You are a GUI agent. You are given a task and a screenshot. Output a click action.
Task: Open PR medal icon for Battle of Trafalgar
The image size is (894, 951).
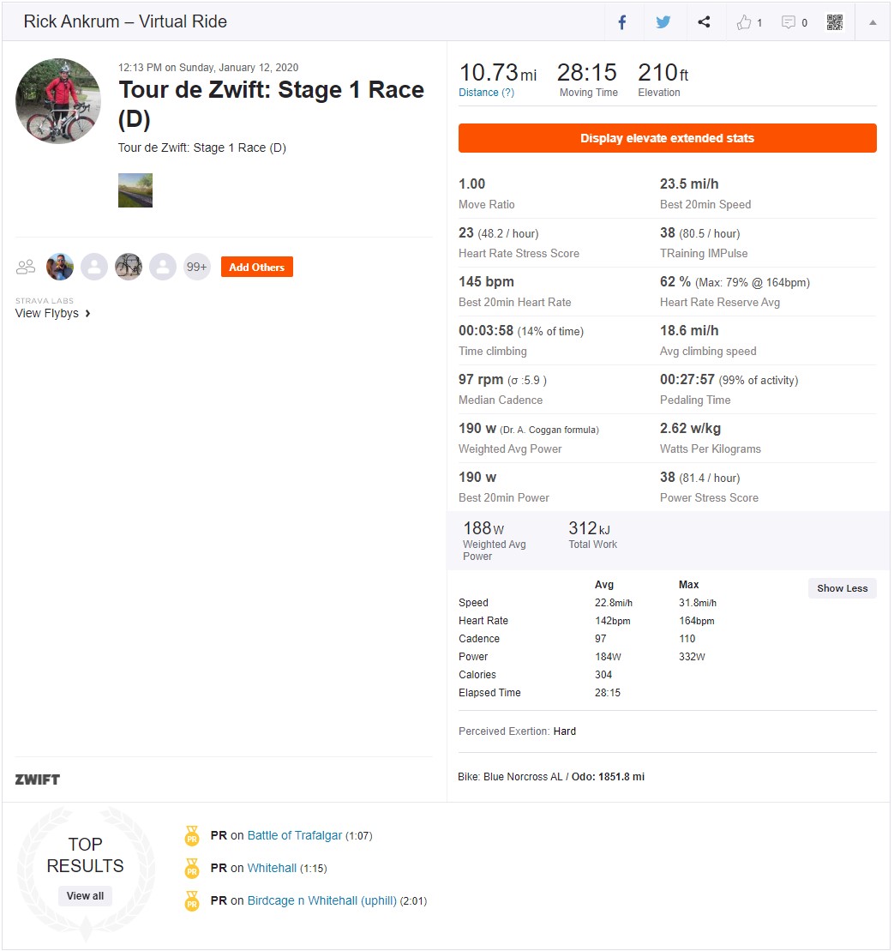pos(191,836)
